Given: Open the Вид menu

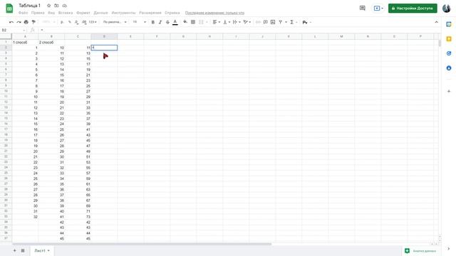Looking at the screenshot, I should pyautogui.click(x=51, y=13).
